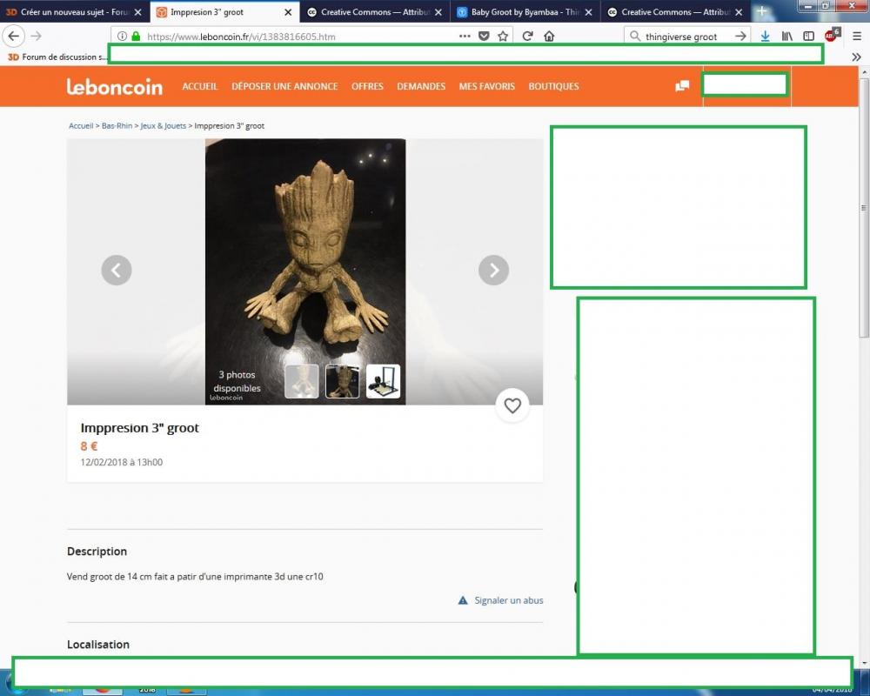Open the downloads arrow icon
The image size is (870, 696).
[x=765, y=36]
